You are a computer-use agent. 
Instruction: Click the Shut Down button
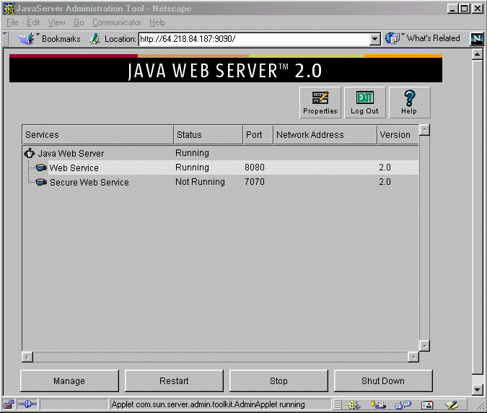point(383,381)
